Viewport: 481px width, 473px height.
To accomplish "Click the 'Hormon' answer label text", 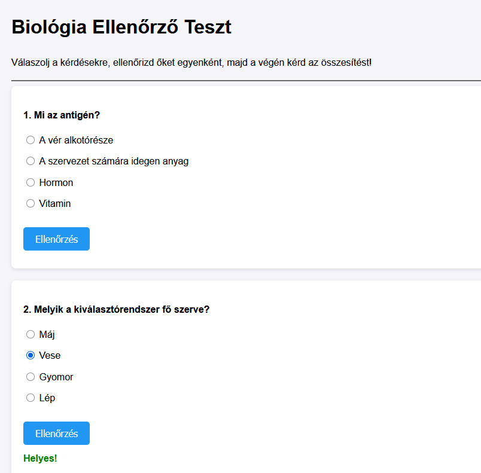I will coord(56,182).
